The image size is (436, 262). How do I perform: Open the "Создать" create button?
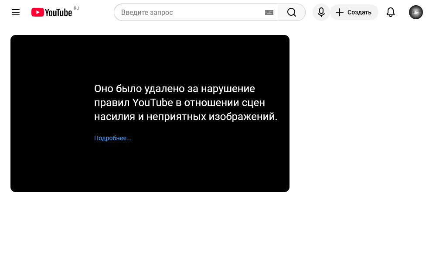point(354,12)
